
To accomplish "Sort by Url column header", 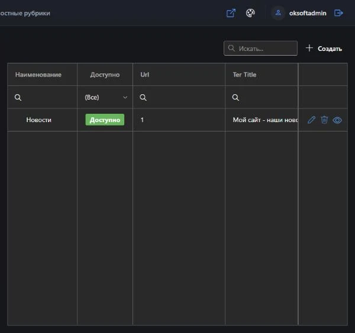I will (179, 75).
